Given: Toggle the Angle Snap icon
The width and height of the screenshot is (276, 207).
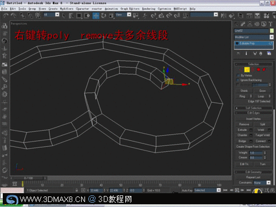Looking at the screenshot, I should tap(161, 15).
